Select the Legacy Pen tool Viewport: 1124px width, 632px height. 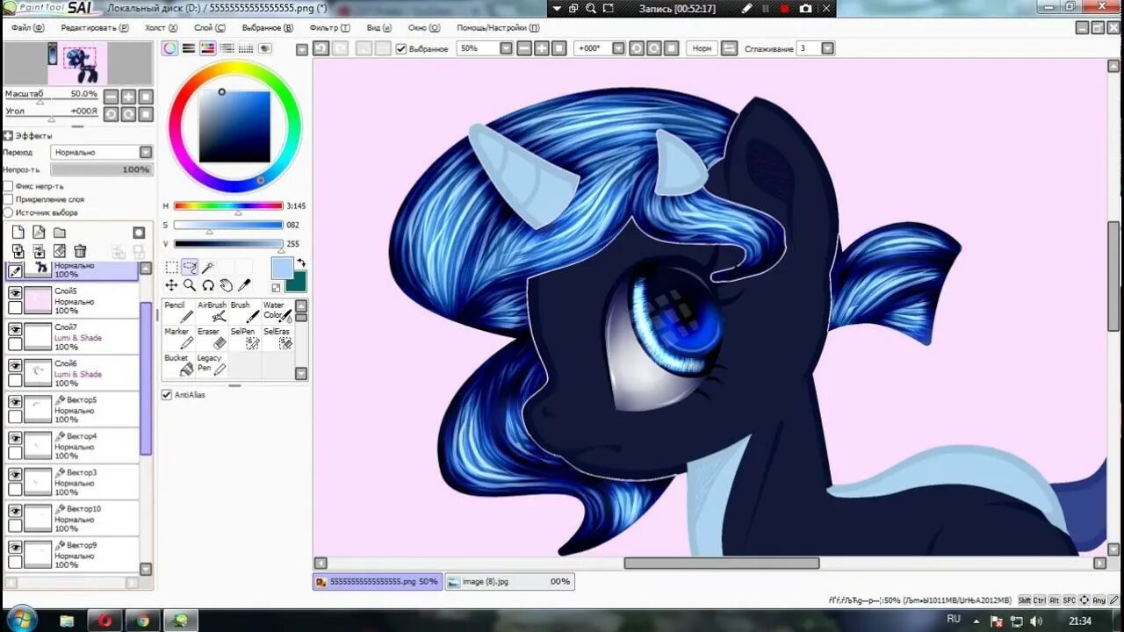[212, 364]
